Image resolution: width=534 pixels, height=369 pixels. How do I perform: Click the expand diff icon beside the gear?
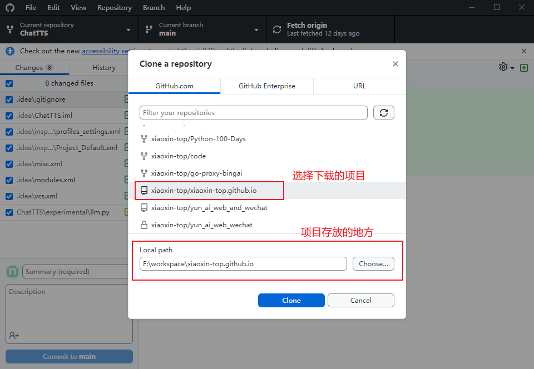click(x=523, y=67)
